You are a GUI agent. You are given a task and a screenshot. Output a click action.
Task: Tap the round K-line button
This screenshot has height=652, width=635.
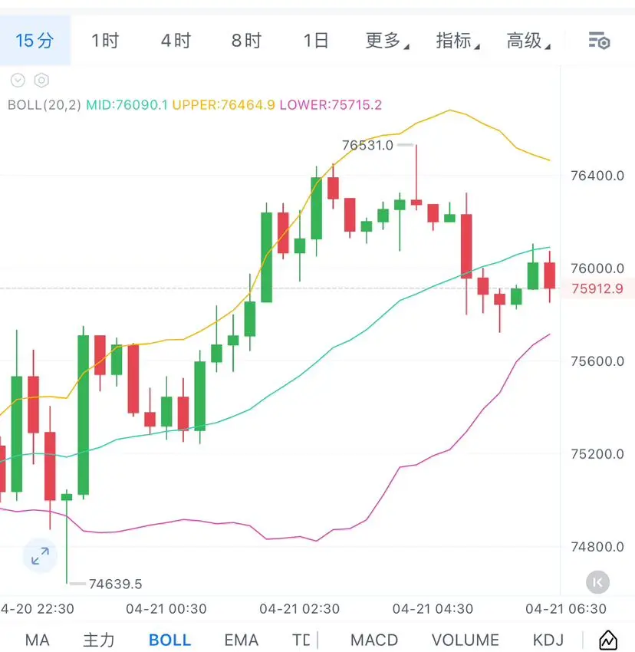coord(597,582)
